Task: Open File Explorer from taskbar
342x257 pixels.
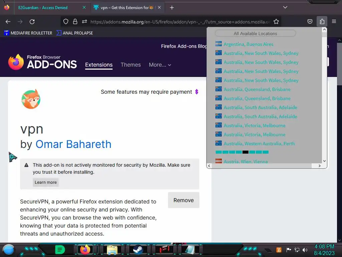Action: tap(112, 250)
